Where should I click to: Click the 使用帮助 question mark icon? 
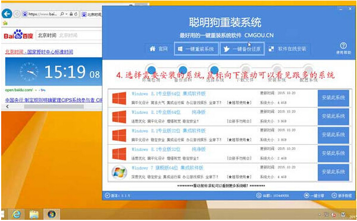(343, 45)
